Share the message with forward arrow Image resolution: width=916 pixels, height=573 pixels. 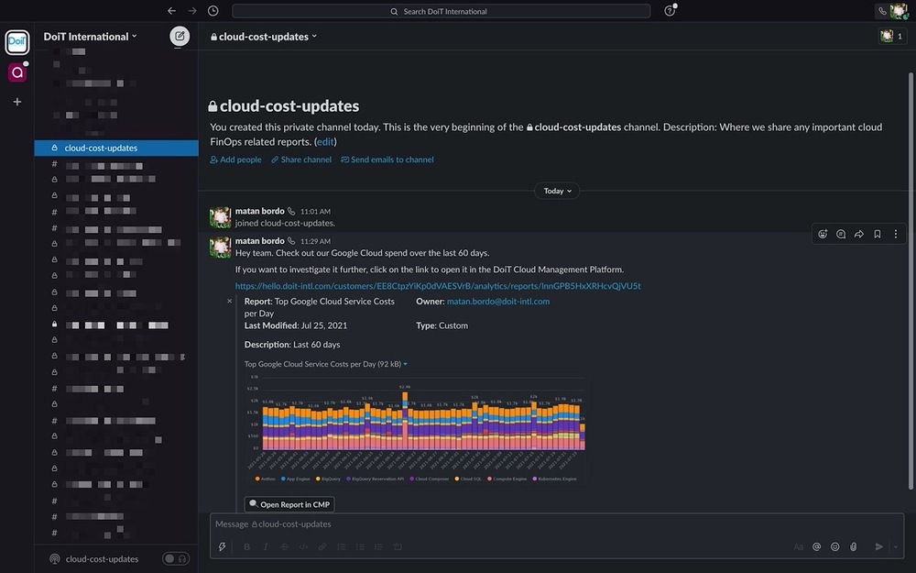click(x=859, y=234)
